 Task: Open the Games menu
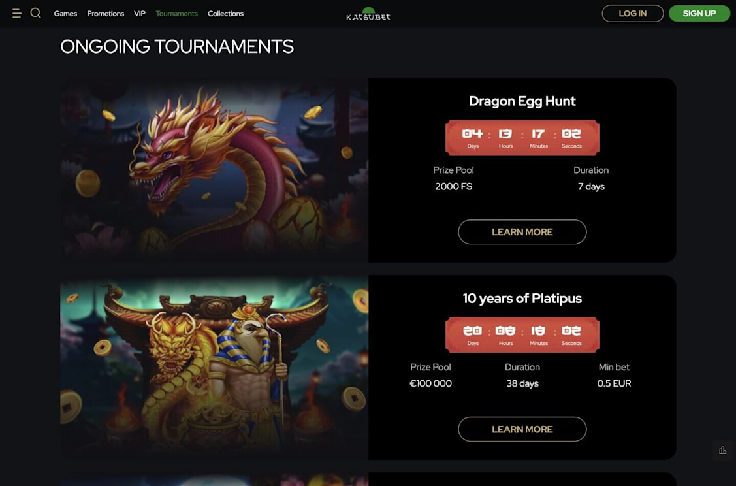click(x=65, y=14)
